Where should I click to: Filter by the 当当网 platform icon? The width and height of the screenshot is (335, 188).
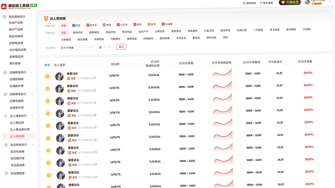pos(163,24)
